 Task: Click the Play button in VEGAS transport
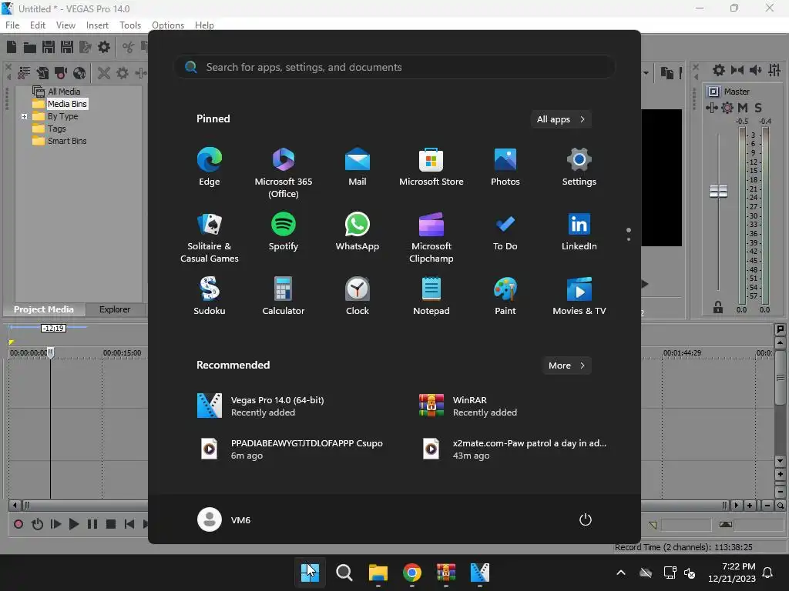pyautogui.click(x=74, y=524)
